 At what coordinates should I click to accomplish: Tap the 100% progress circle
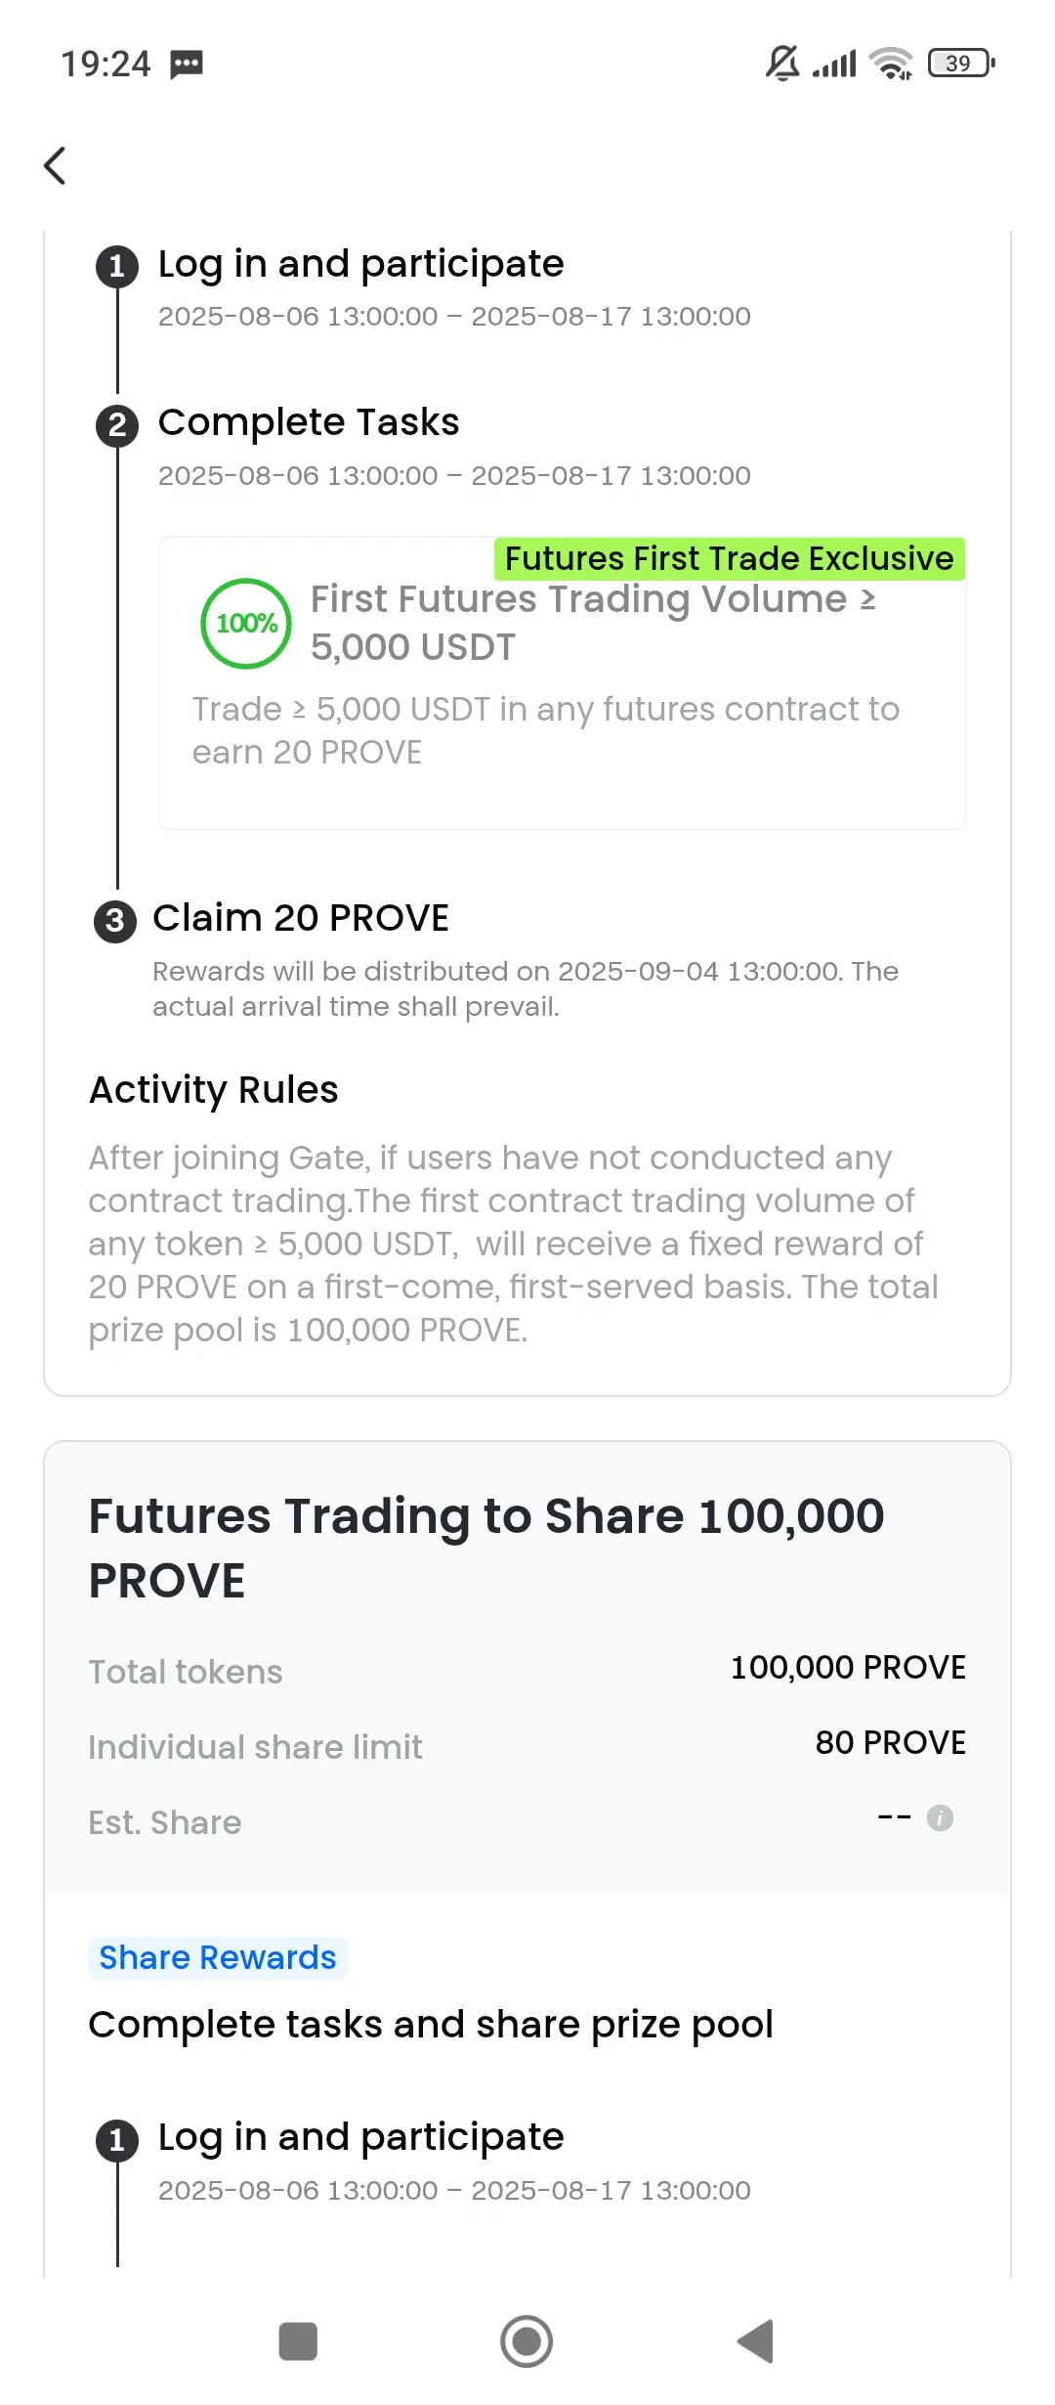coord(246,624)
